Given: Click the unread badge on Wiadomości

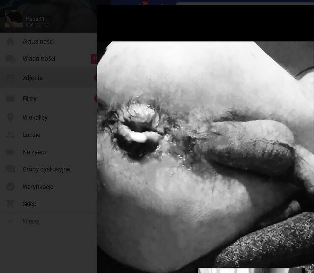Looking at the screenshot, I should pyautogui.click(x=94, y=59).
